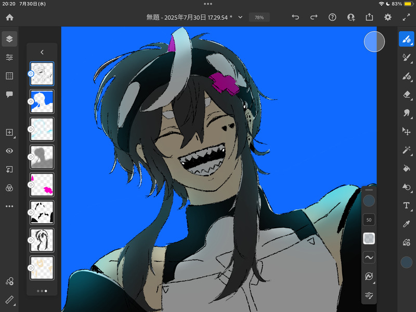416x312 pixels.
Task: Open the three-circles filters icon
Action: tap(9, 188)
